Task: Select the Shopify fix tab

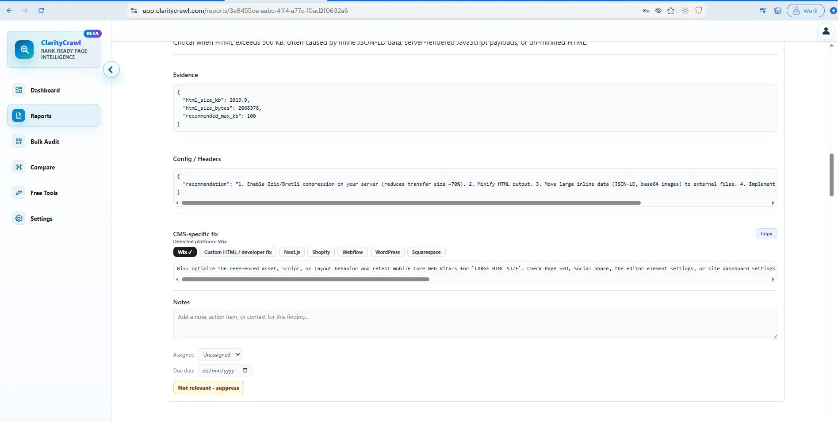Action: 321,252
